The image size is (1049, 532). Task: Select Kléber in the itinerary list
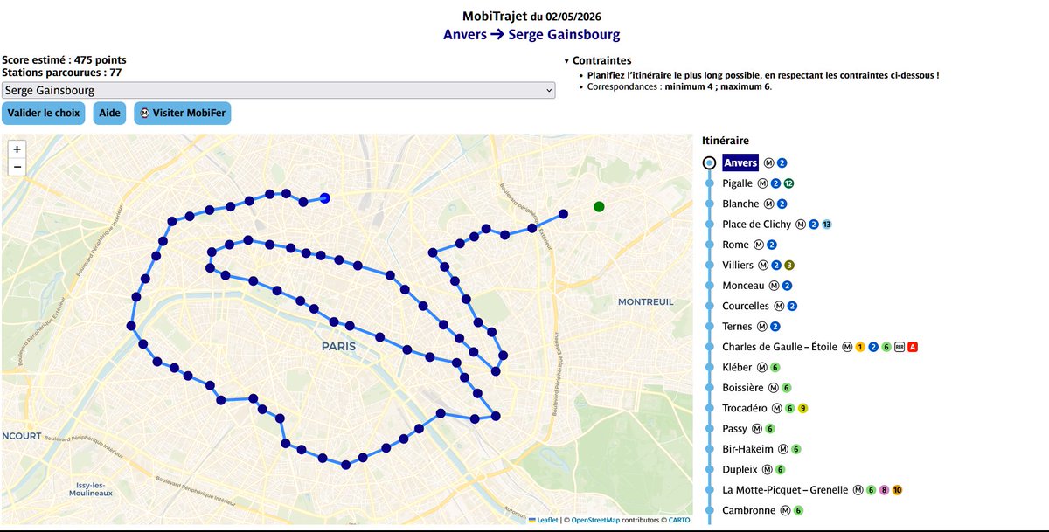tap(737, 367)
